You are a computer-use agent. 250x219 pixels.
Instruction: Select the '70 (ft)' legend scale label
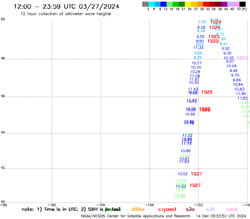242,9
